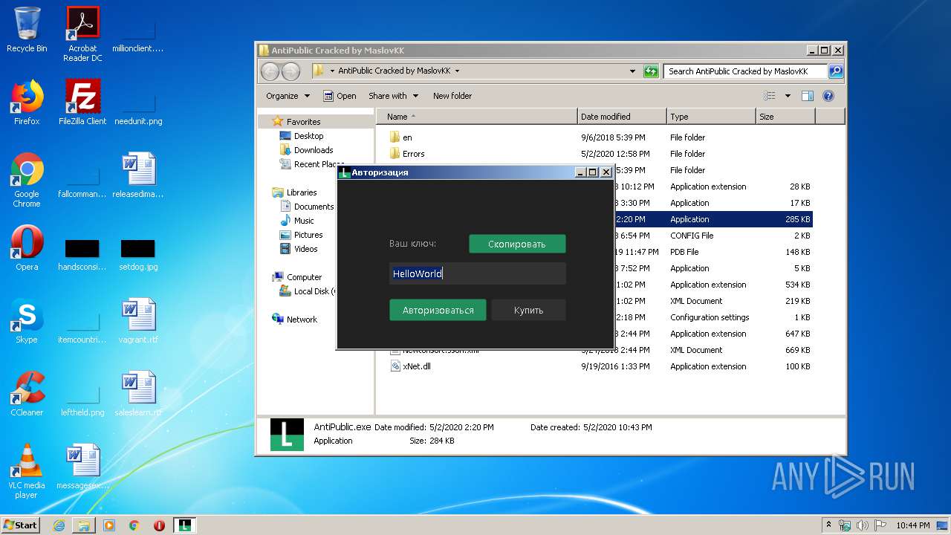Screen dimensions: 951x535
Task: Click the Explorer back arrow button
Action: (270, 71)
